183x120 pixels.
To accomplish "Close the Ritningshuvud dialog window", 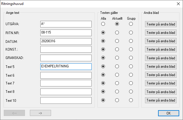I will 178,4.
